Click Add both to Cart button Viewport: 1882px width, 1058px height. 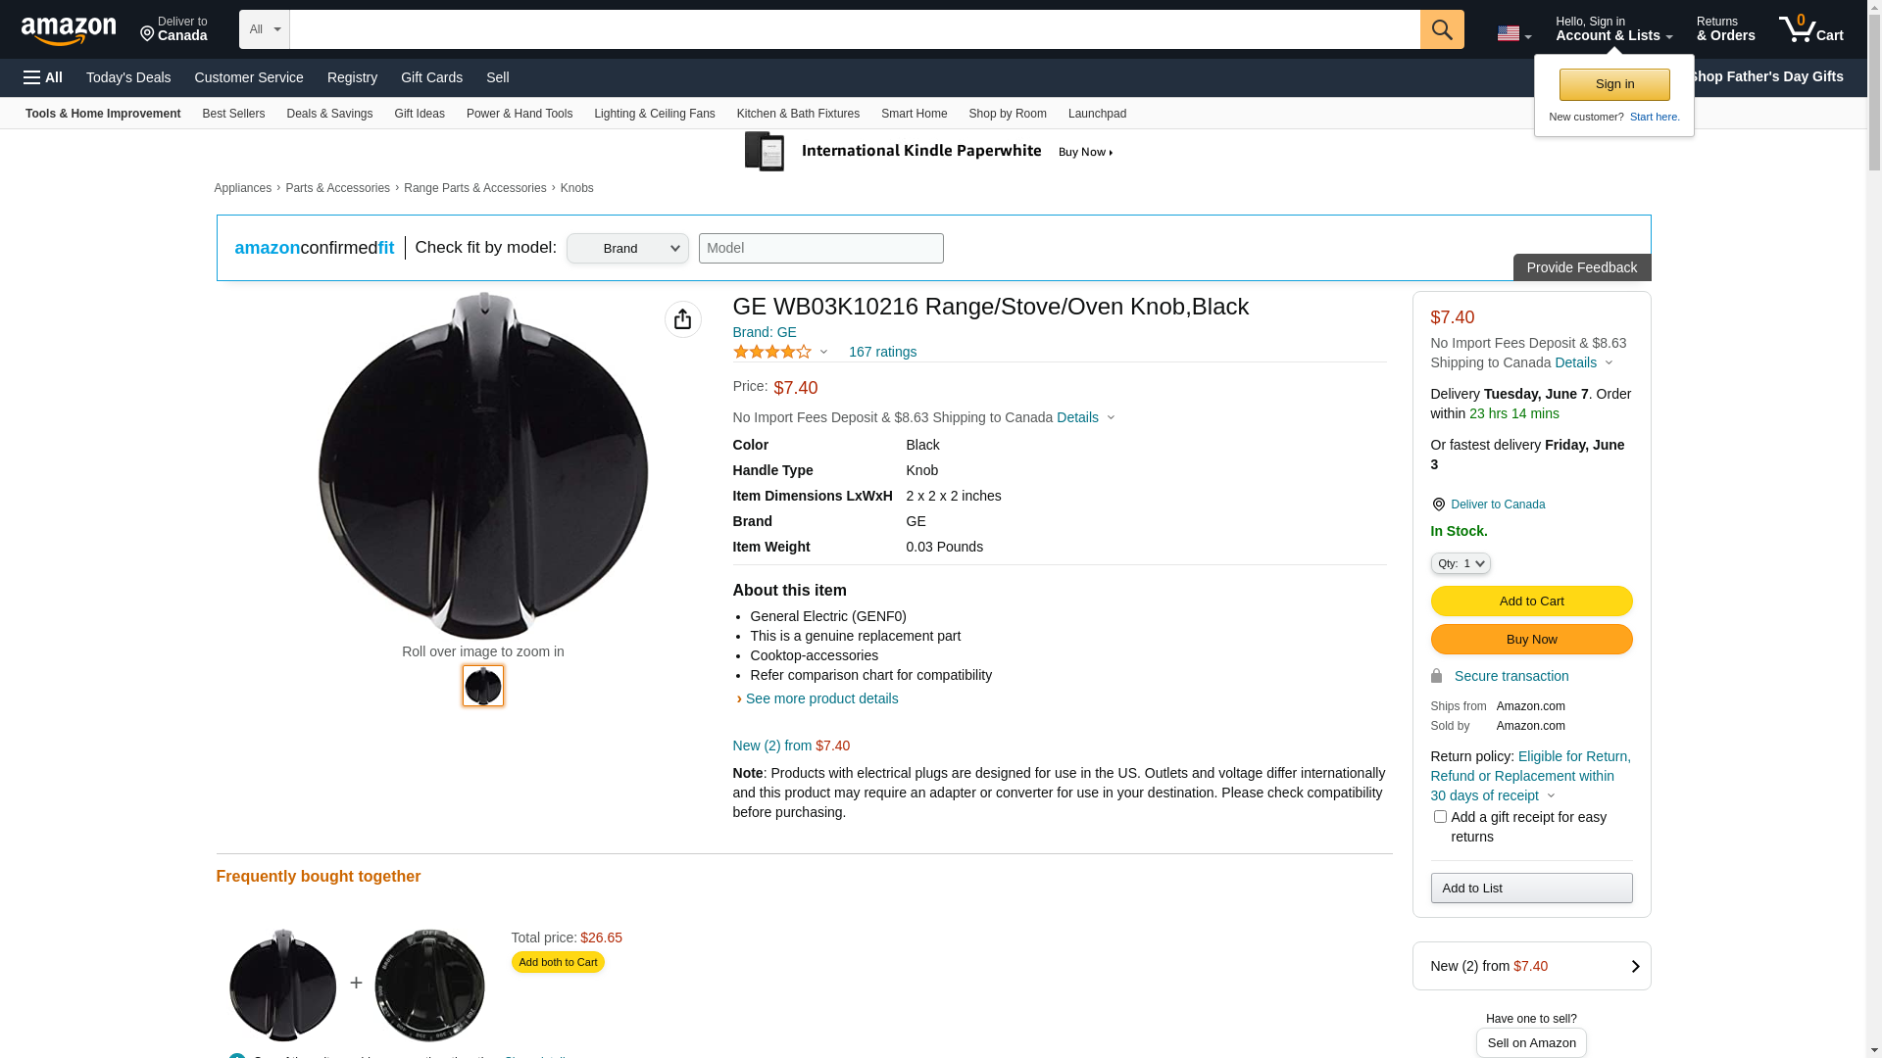(558, 962)
